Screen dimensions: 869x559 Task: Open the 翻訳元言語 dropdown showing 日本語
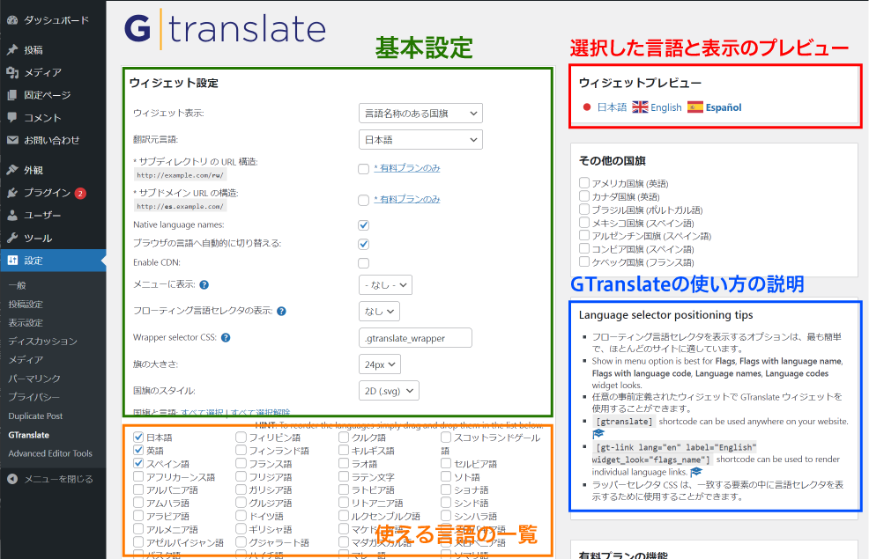coord(420,139)
